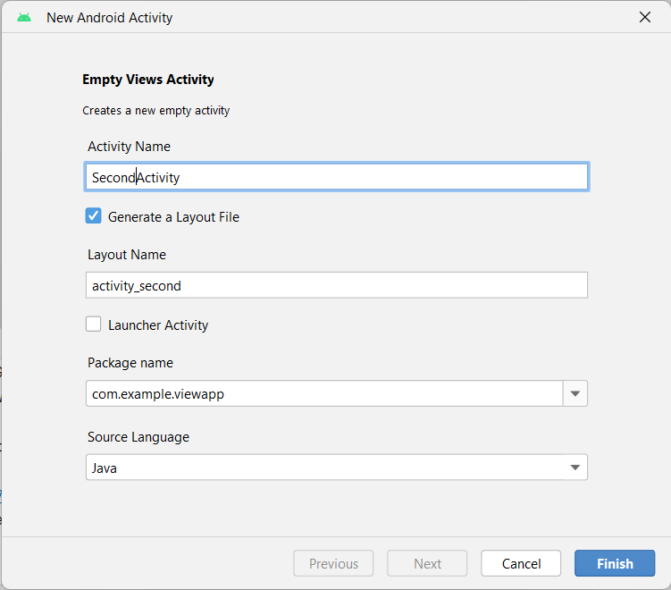Click the 'New Android Activity' window title
Image resolution: width=671 pixels, height=590 pixels.
tap(109, 17)
